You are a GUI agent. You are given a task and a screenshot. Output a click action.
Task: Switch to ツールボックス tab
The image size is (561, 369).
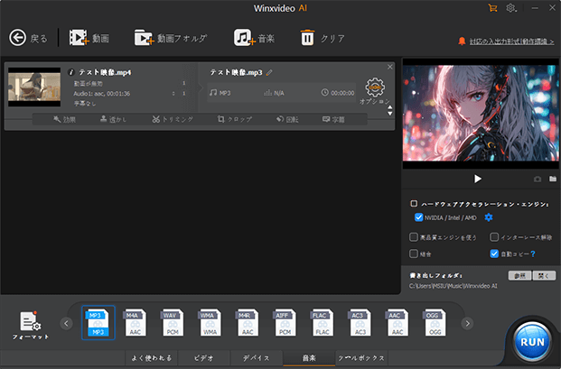[361, 358]
